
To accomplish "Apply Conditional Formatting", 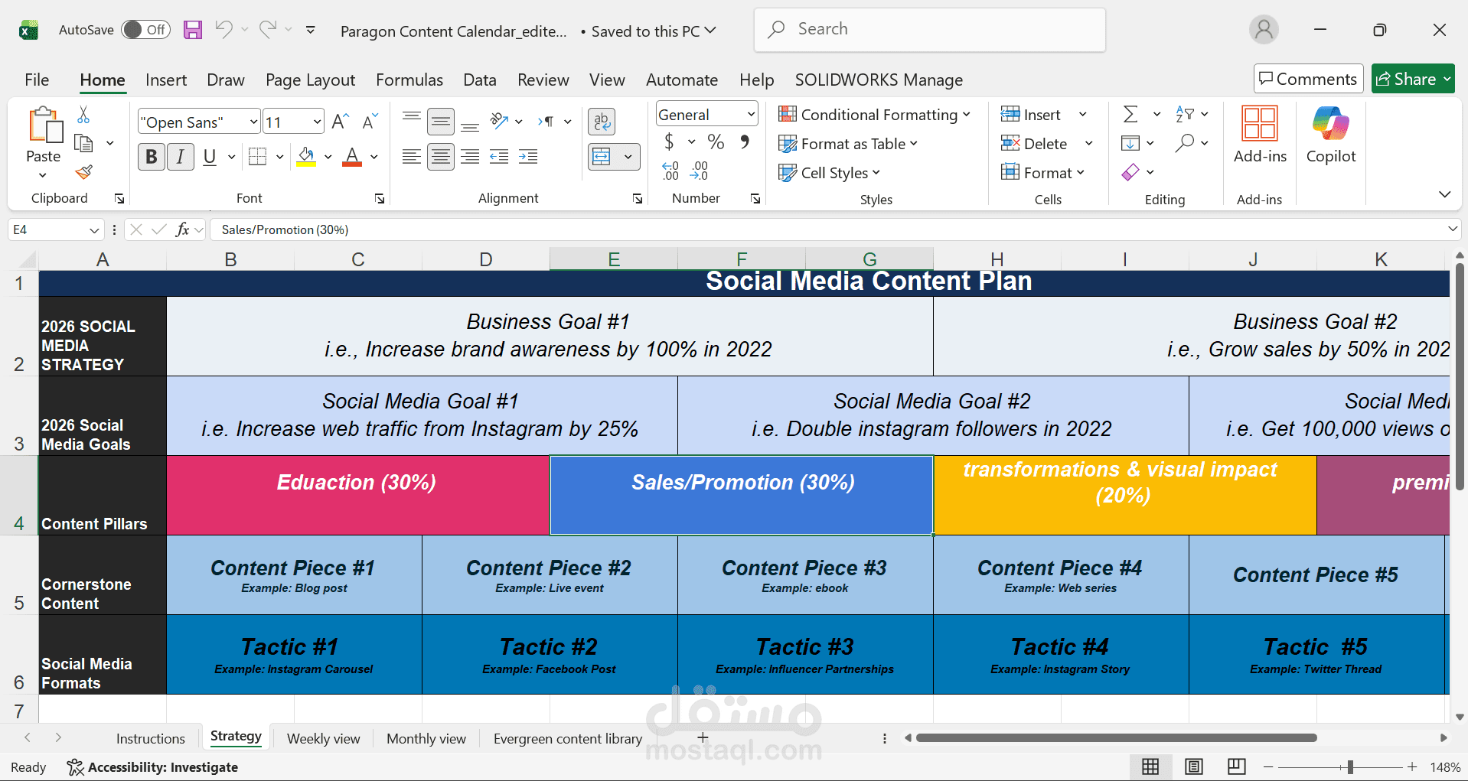I will coord(875,114).
